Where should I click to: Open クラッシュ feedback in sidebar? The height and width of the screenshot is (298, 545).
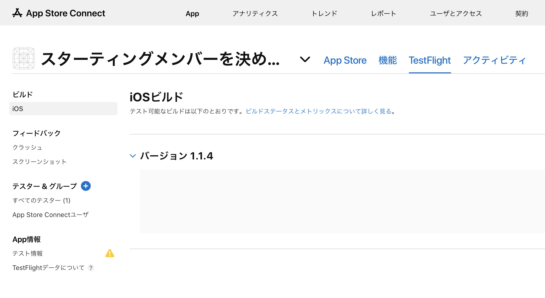[27, 147]
